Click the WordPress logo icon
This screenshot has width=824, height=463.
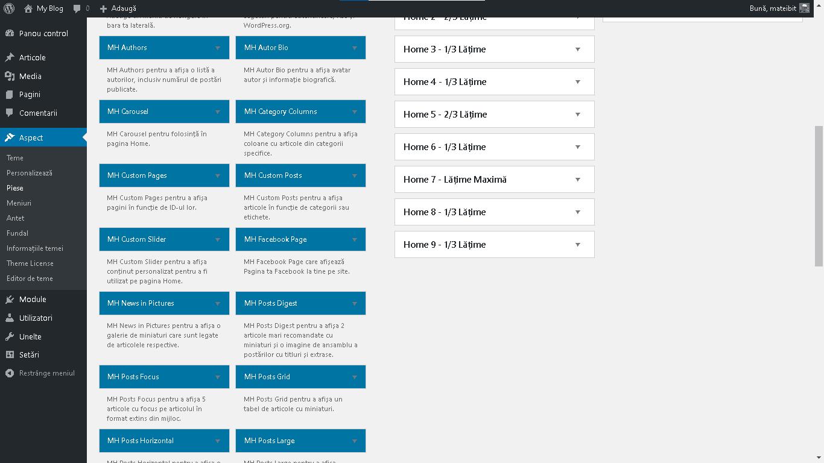(x=9, y=8)
